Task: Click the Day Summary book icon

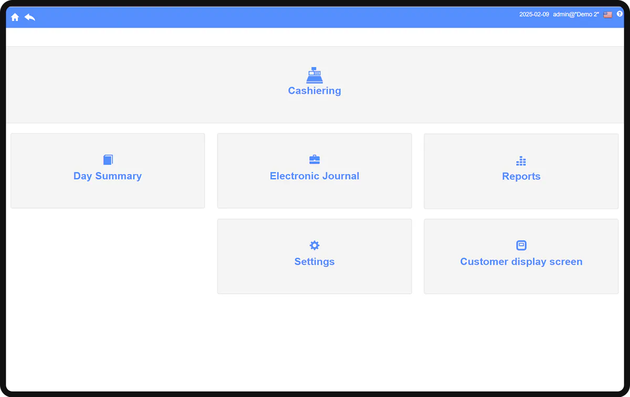Action: point(108,160)
